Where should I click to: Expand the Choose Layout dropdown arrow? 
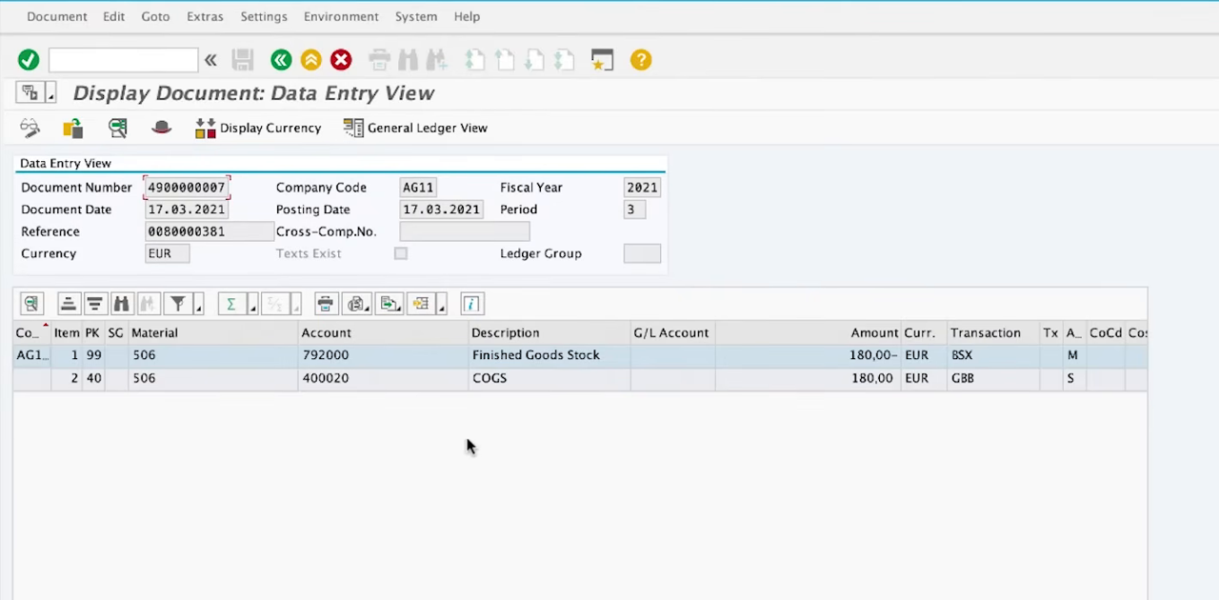coord(443,305)
